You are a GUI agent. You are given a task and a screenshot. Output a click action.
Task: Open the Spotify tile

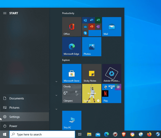click(92, 94)
